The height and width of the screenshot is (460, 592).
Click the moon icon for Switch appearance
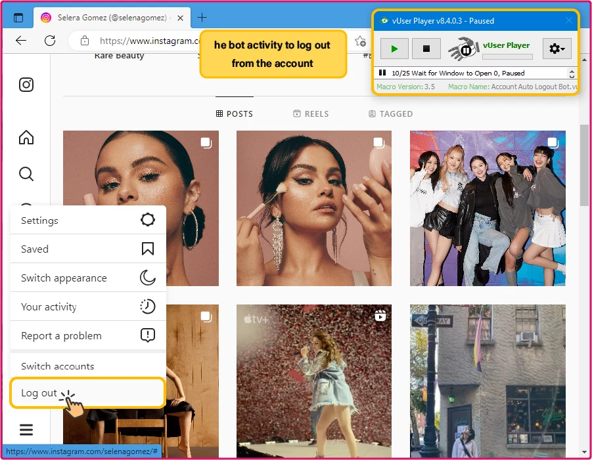pyautogui.click(x=148, y=278)
